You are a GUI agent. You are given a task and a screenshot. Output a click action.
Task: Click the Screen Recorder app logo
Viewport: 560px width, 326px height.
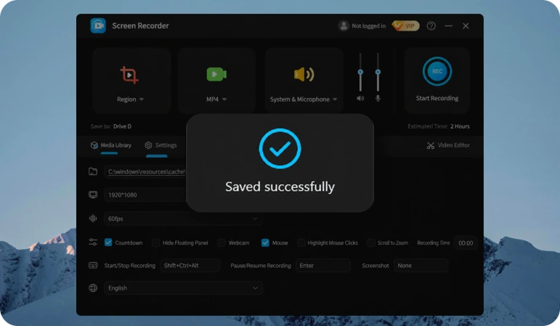(98, 25)
